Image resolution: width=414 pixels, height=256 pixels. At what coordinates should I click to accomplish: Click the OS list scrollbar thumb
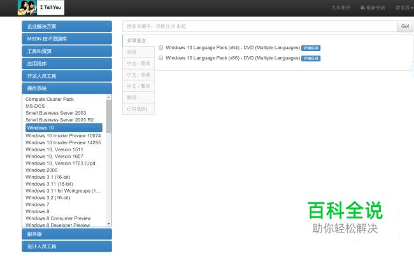coord(108,116)
